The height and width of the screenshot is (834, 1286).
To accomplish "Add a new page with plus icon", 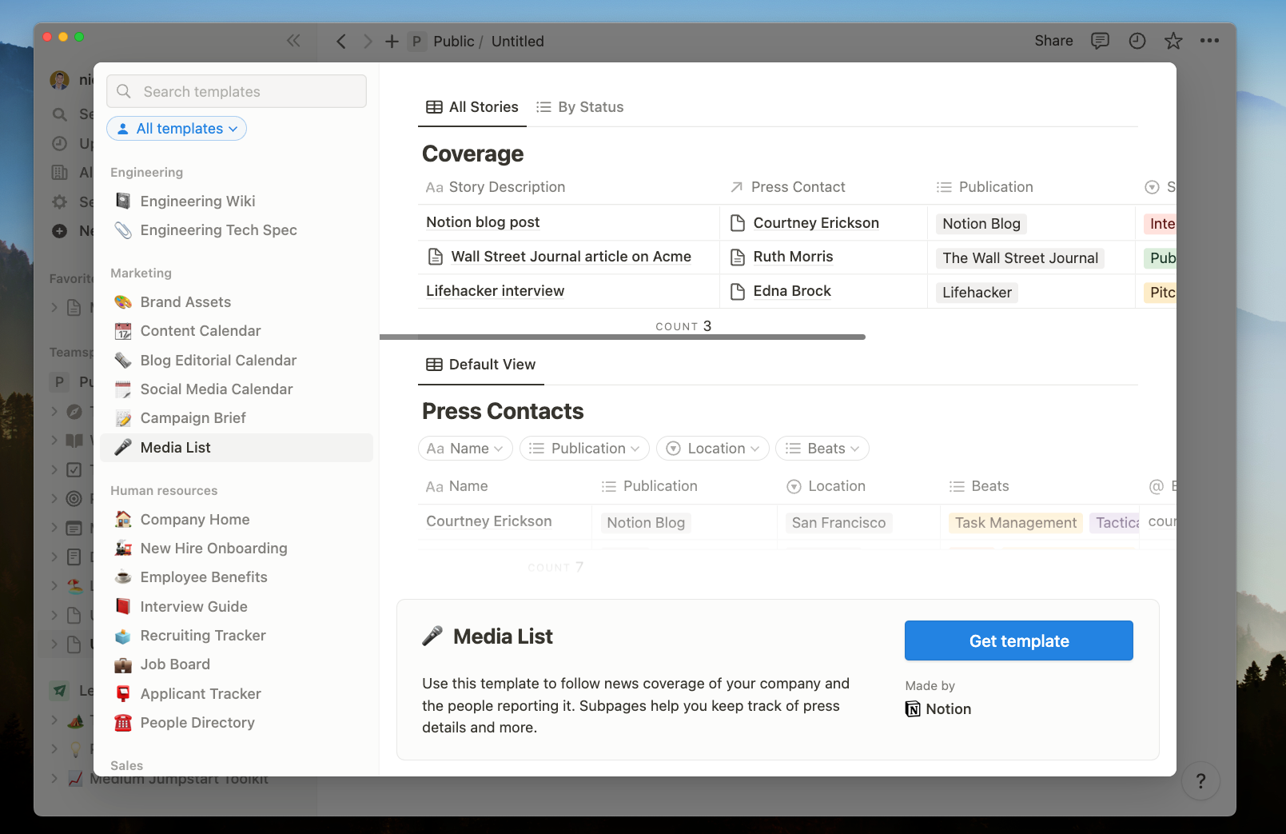I will [392, 42].
